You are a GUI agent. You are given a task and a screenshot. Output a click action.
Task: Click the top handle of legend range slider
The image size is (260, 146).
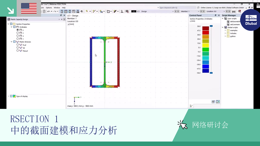tap(211, 26)
